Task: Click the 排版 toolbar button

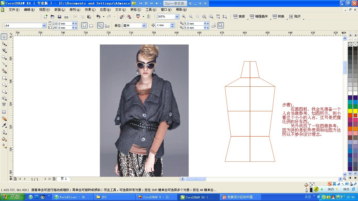Action: (x=239, y=16)
